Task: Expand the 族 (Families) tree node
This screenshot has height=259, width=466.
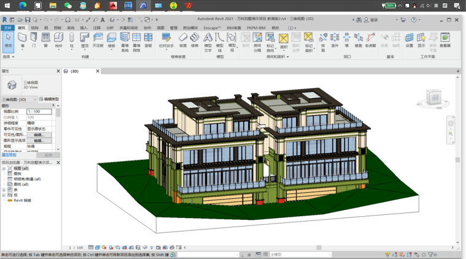Action: point(4,190)
